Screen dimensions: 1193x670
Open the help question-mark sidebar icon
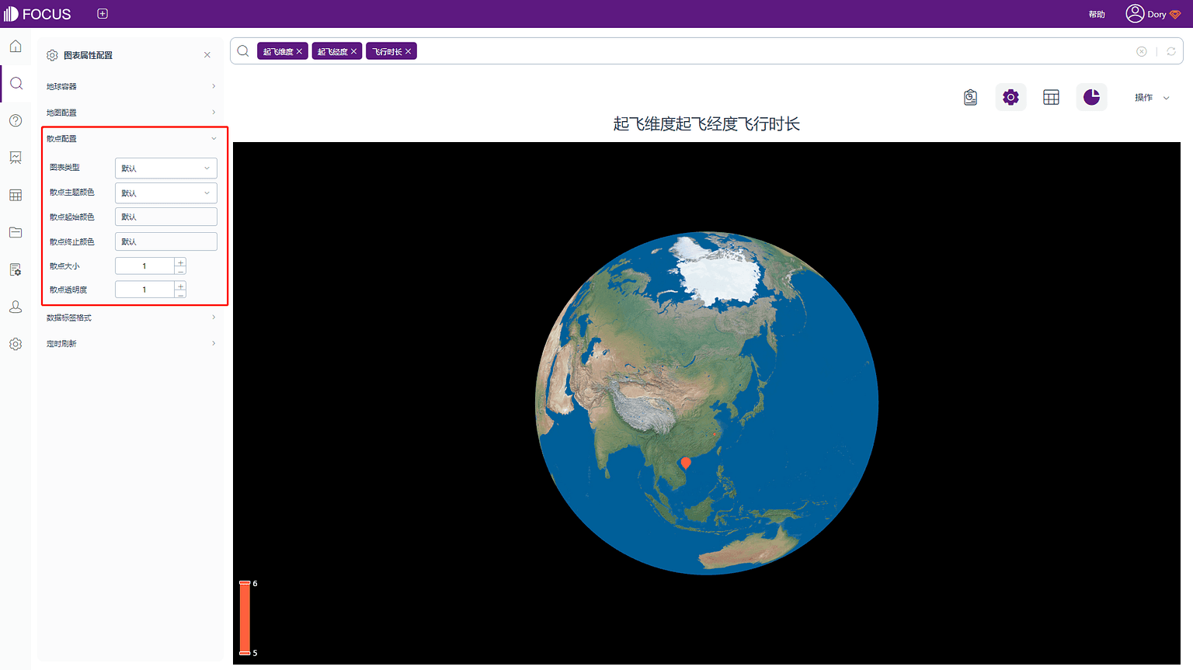click(x=16, y=120)
